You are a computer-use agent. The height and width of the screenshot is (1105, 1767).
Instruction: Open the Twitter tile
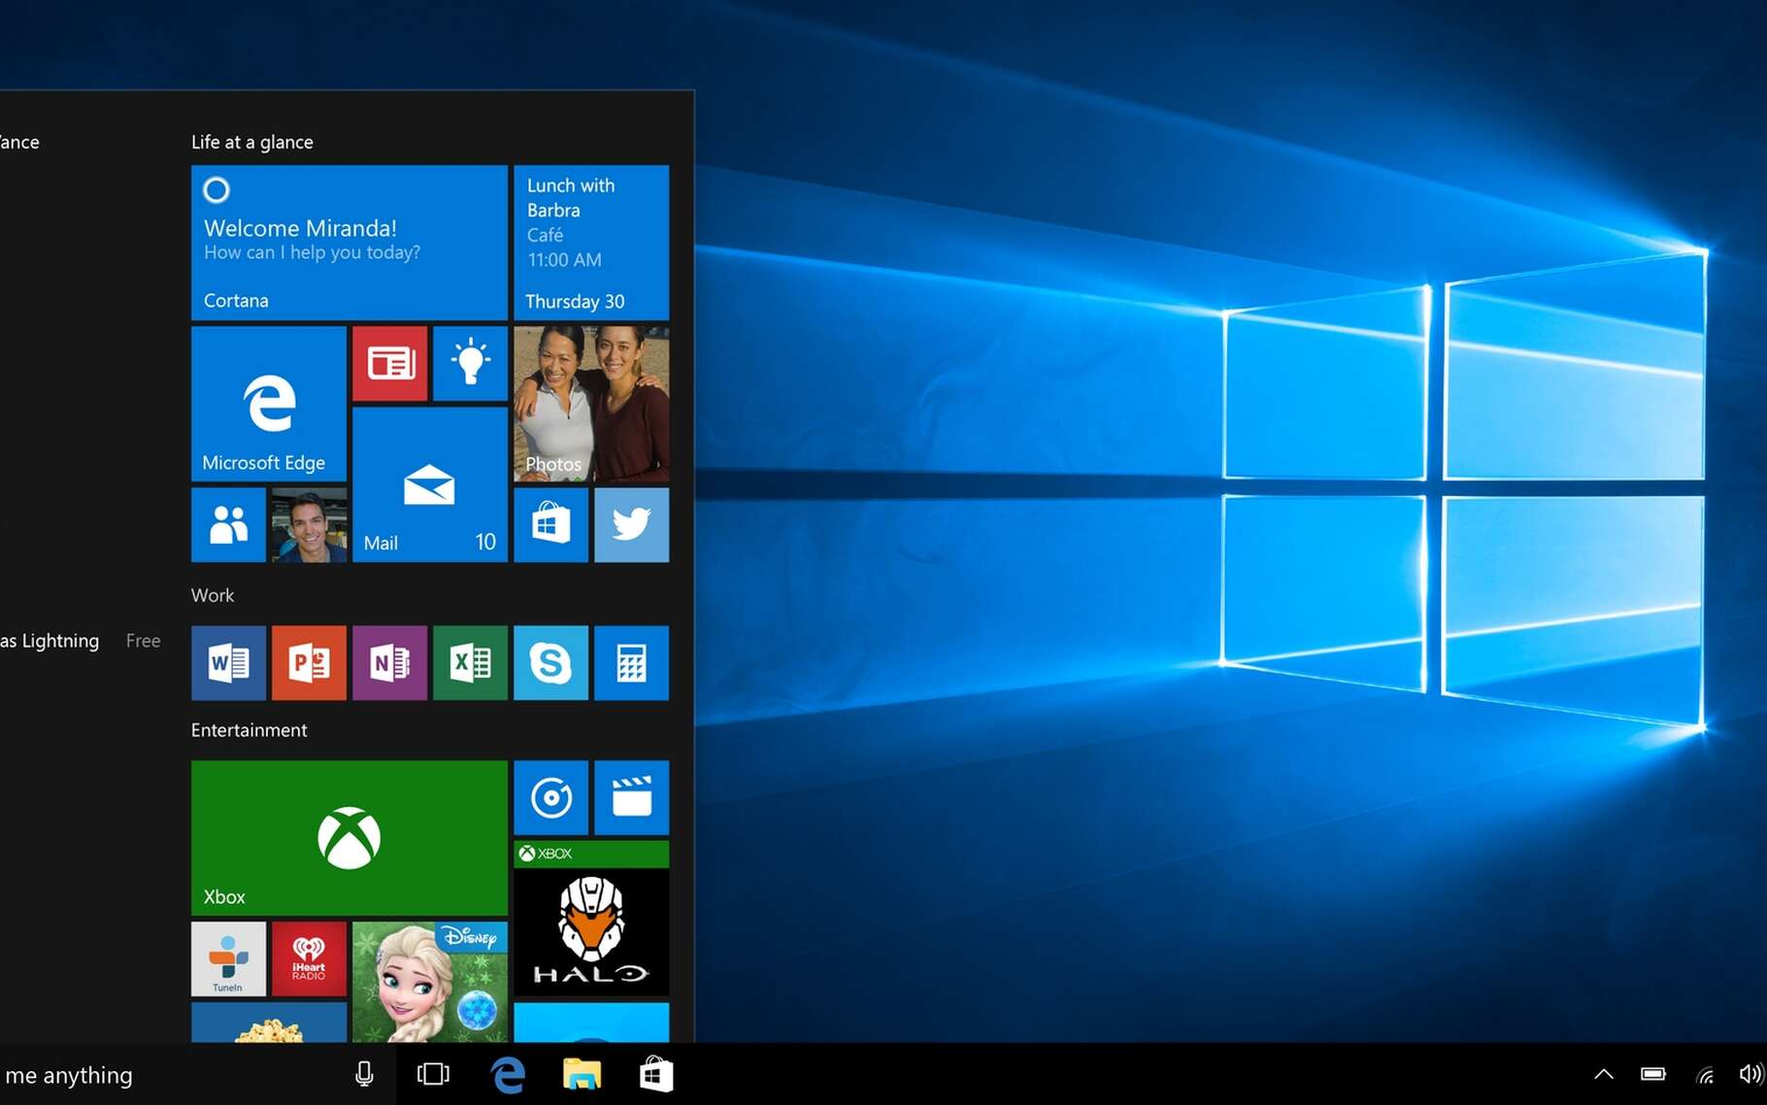[632, 525]
